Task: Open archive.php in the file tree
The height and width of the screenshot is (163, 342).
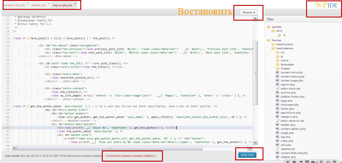Action: pyautogui.click(x=288, y=93)
